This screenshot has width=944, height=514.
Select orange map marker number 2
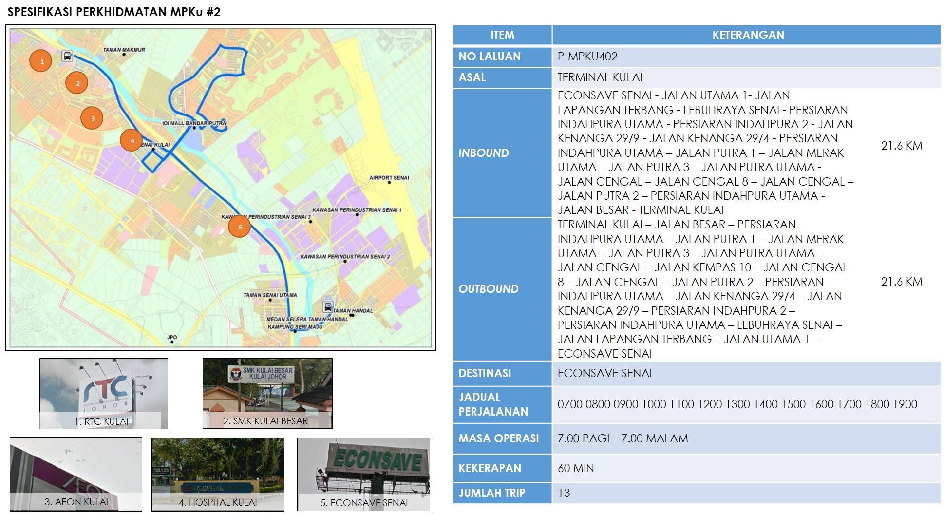point(77,83)
